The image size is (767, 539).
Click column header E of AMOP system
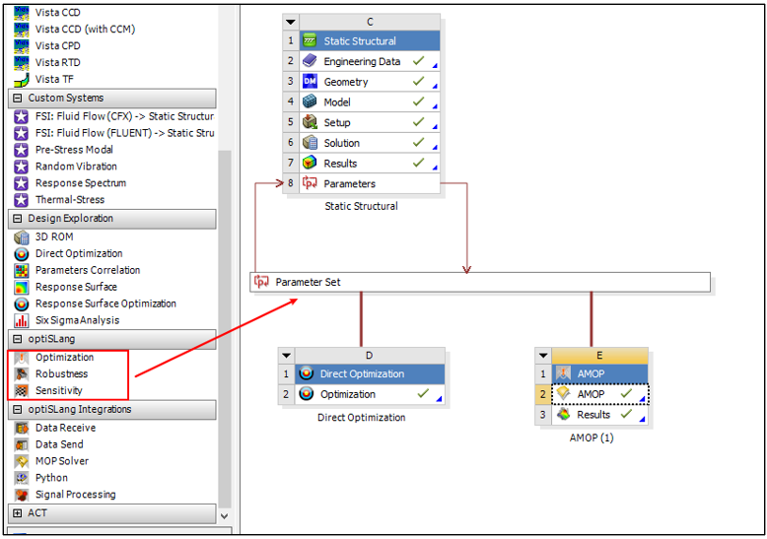pos(599,356)
